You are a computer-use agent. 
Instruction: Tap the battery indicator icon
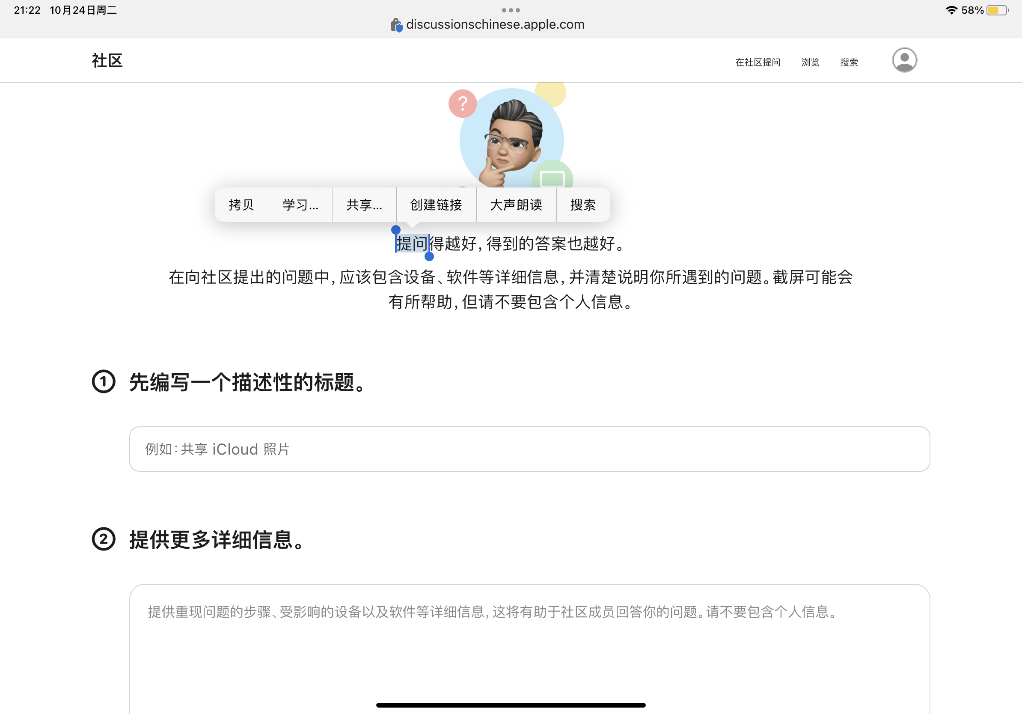997,10
